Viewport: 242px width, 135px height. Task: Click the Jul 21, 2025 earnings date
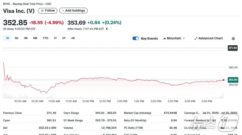(x=211, y=113)
